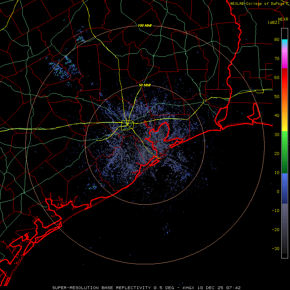Click the 100 NMI range ring label
Viewport: 290px width, 290px height.
click(x=145, y=25)
